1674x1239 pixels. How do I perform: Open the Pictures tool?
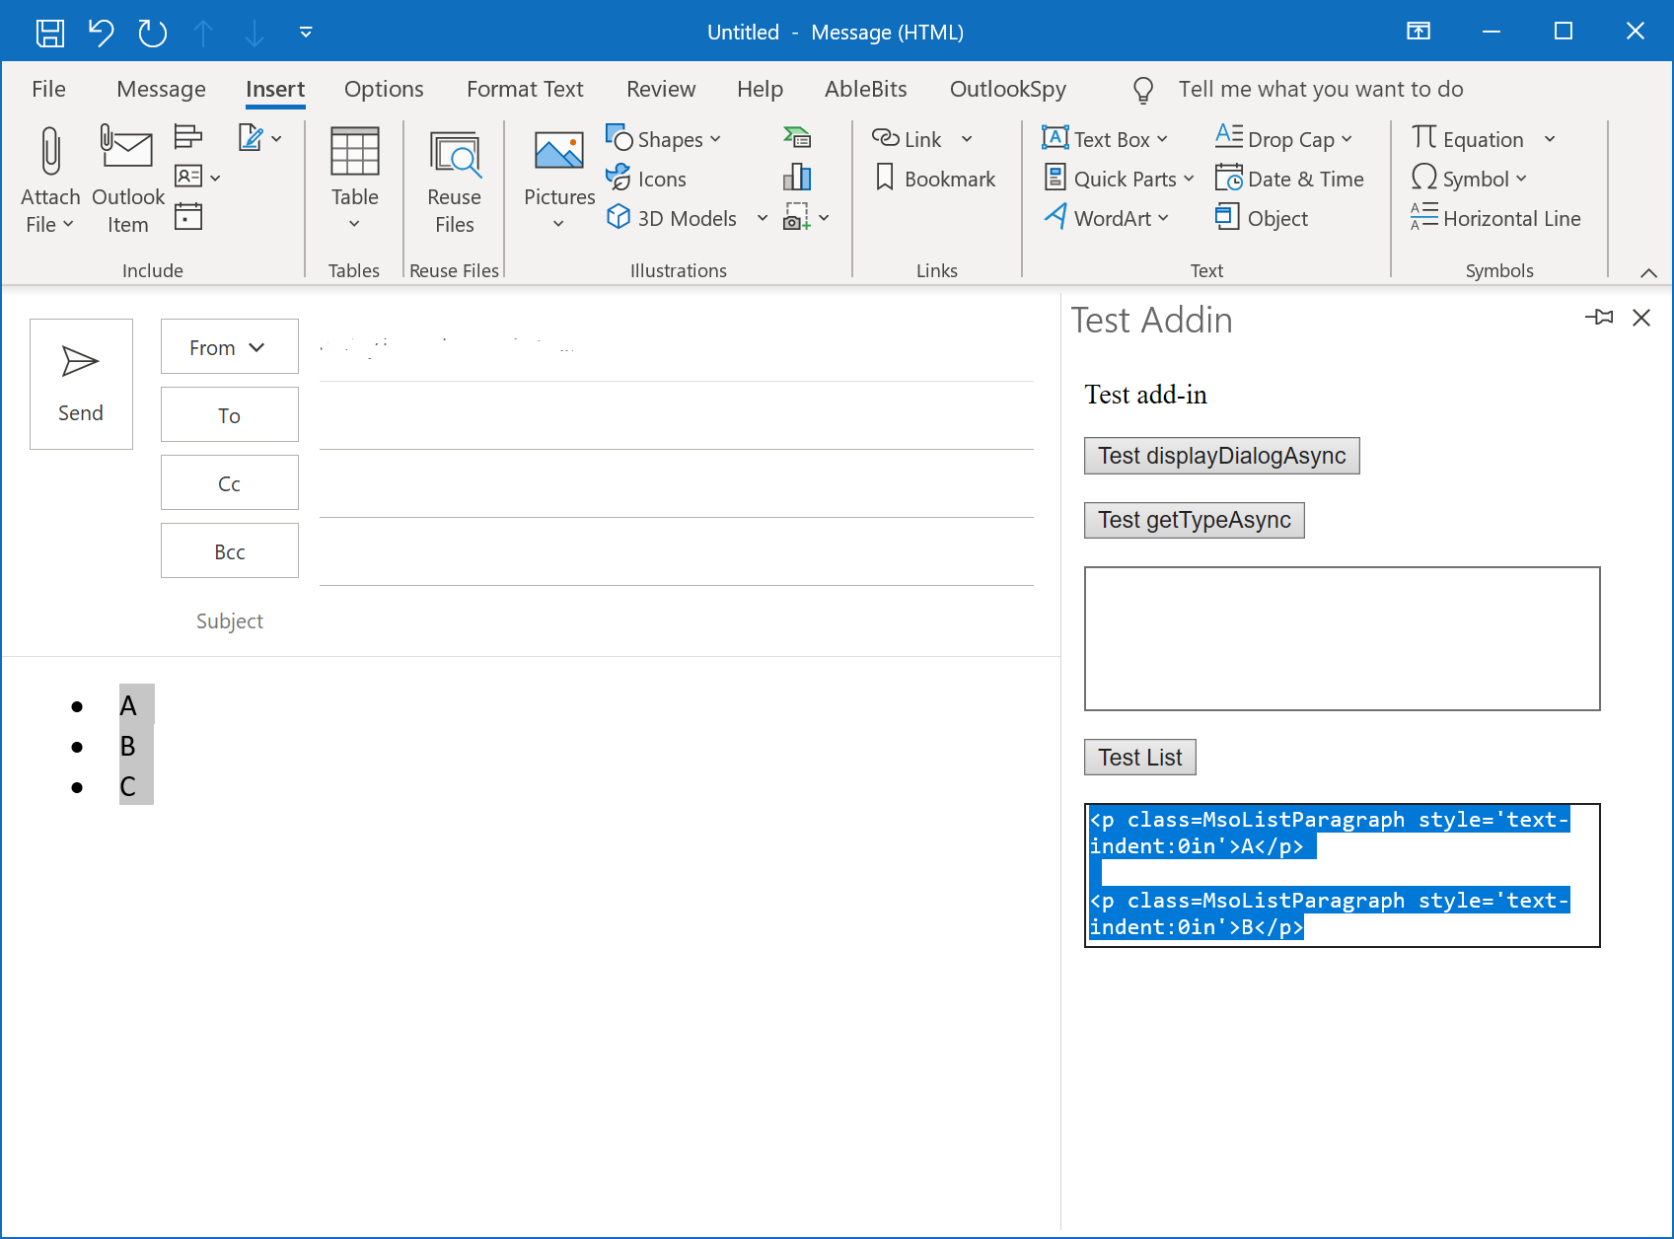point(557,178)
